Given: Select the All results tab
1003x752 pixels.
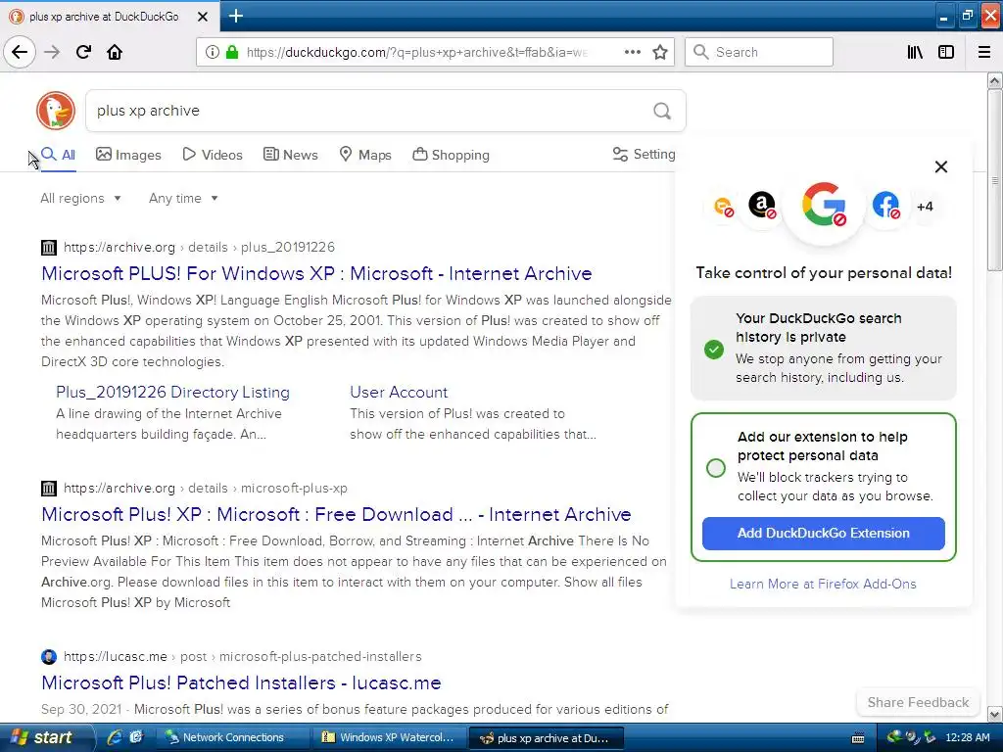Looking at the screenshot, I should [58, 155].
